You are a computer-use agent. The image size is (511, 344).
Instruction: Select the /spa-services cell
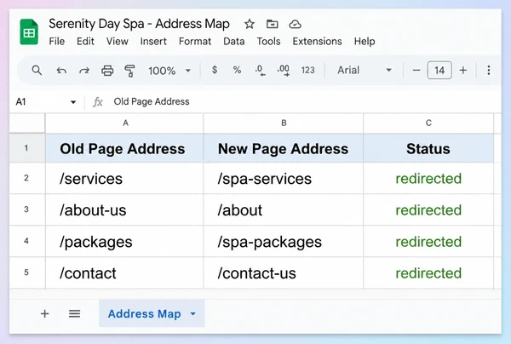(284, 178)
